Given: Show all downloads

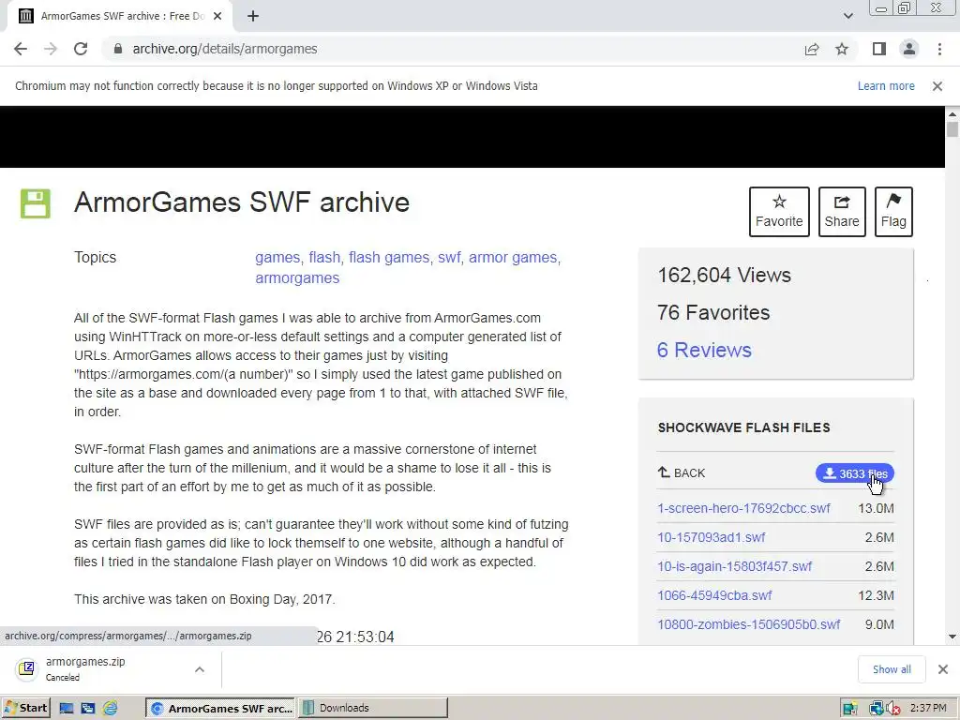Looking at the screenshot, I should click(892, 669).
